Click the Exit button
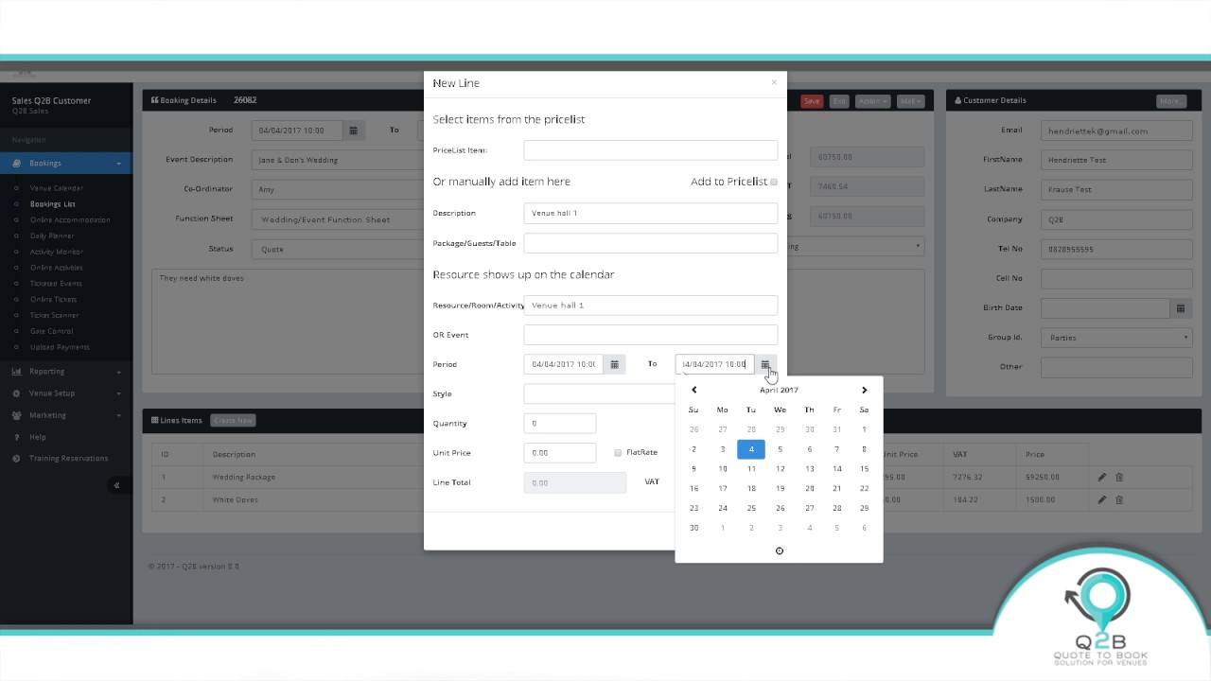1211x681 pixels. pos(839,101)
